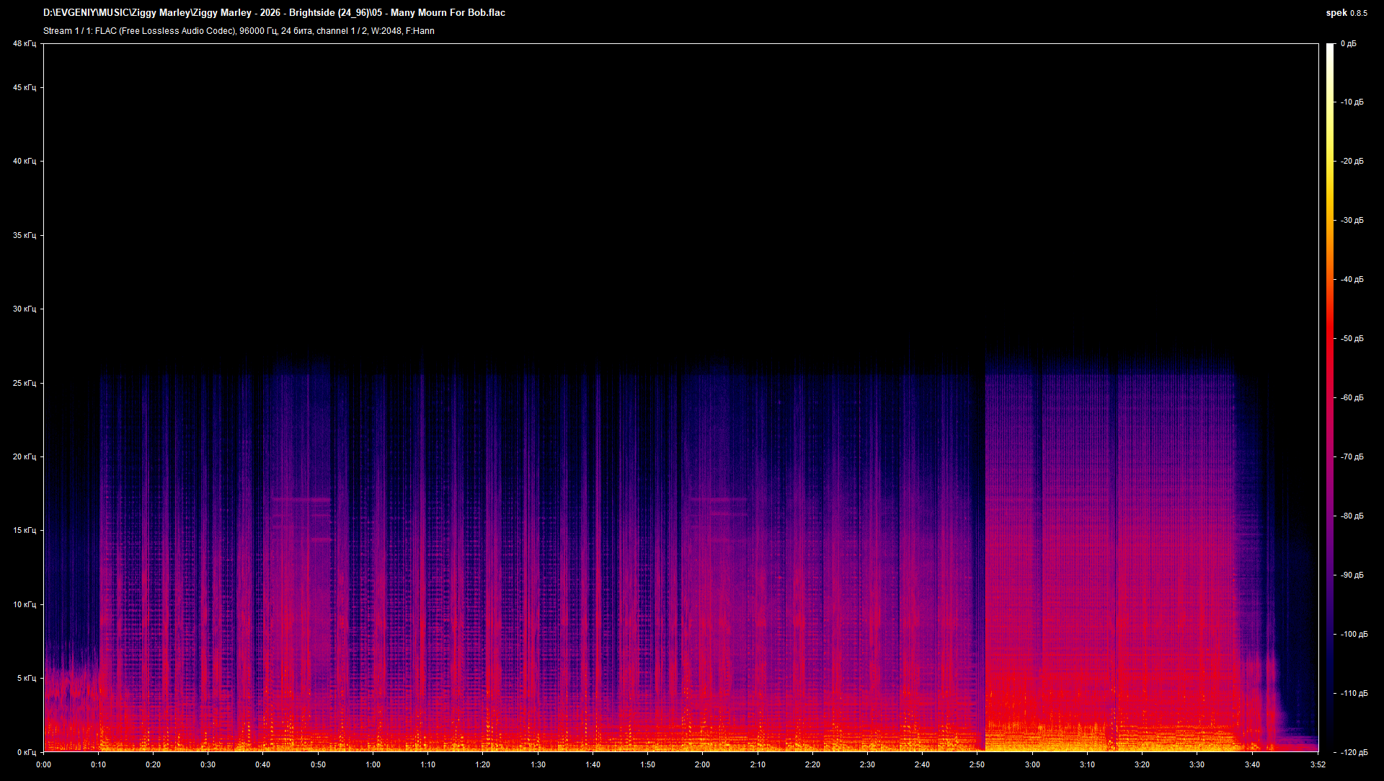Click the '-80 дБ' level label
The height and width of the screenshot is (781, 1384).
pos(1352,516)
